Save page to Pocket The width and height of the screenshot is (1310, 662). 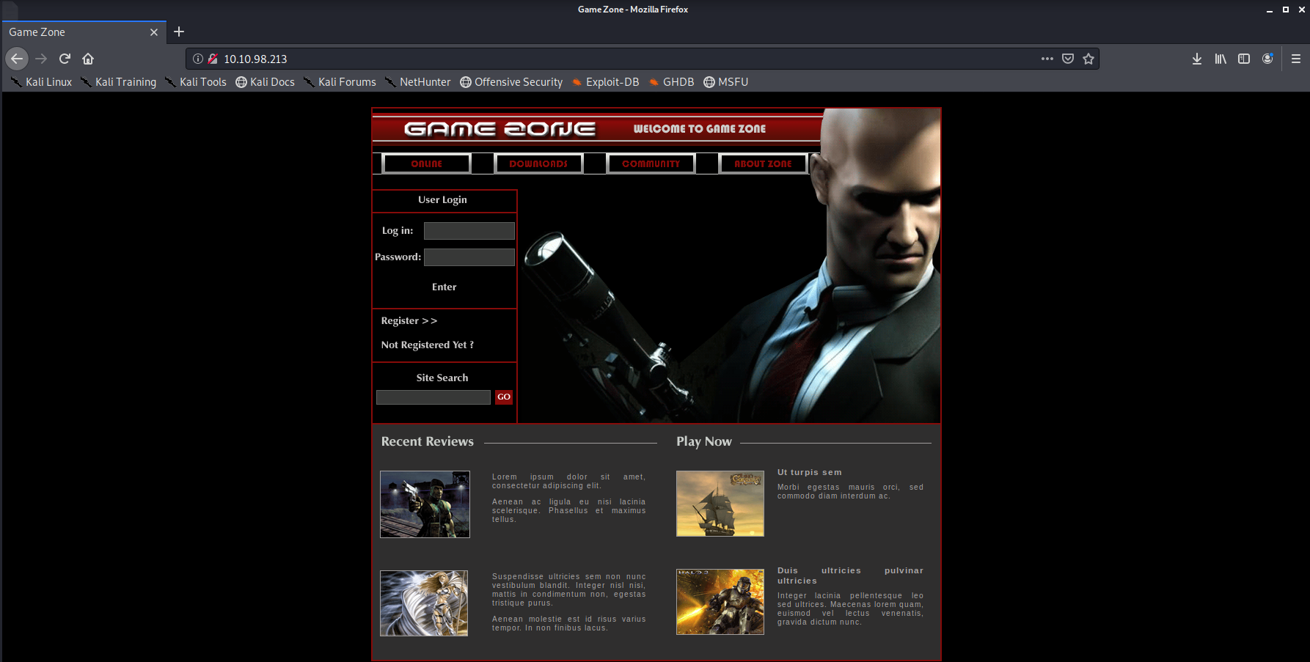(1068, 59)
